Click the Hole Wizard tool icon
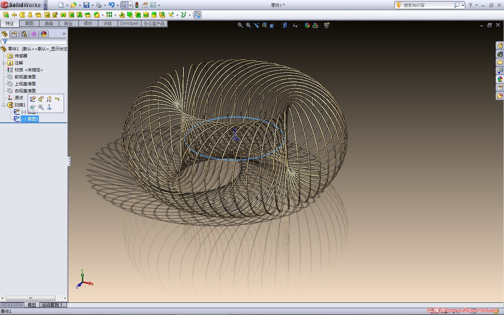The image size is (504, 315). click(x=55, y=15)
